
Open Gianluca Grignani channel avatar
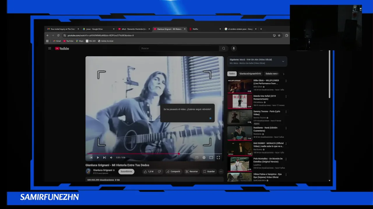click(x=88, y=171)
